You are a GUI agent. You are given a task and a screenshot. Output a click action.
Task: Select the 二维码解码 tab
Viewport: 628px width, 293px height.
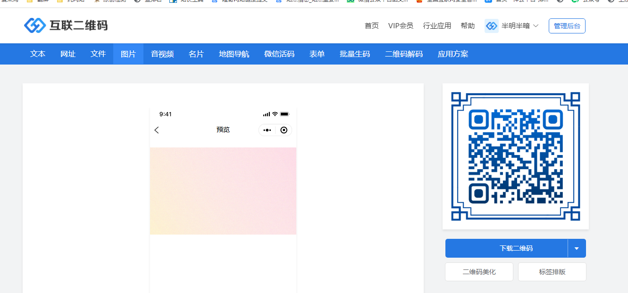pos(404,54)
